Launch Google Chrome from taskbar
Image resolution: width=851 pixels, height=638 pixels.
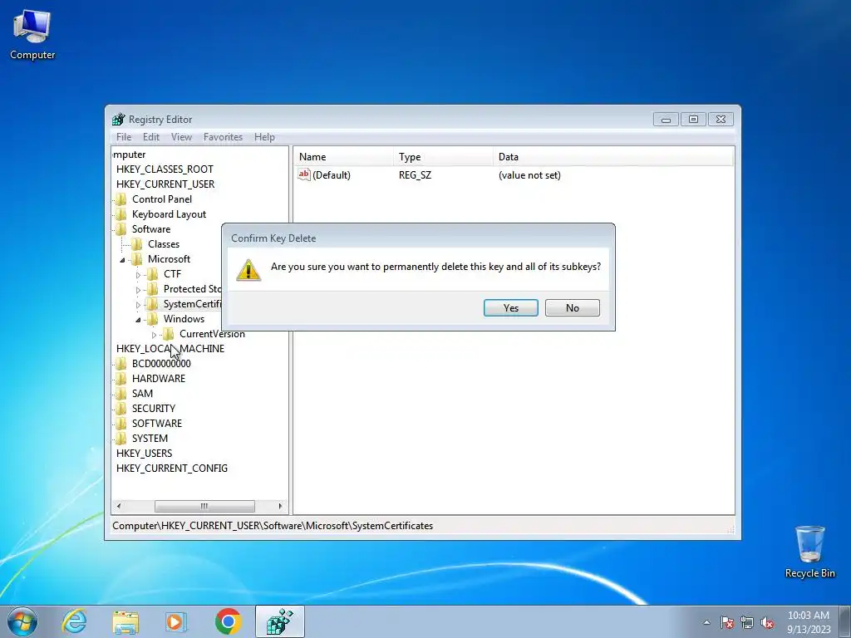pyautogui.click(x=228, y=621)
